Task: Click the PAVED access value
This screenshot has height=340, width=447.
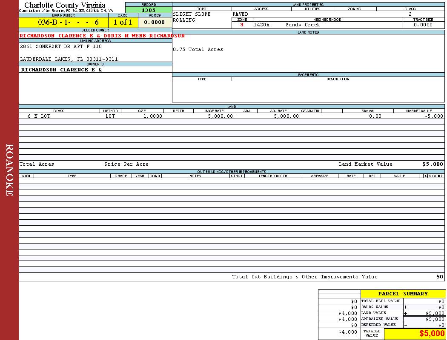Action: [x=241, y=14]
